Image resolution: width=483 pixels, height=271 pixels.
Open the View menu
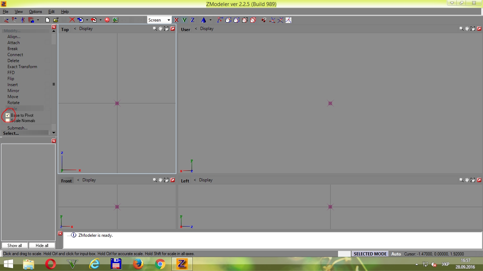(x=19, y=12)
